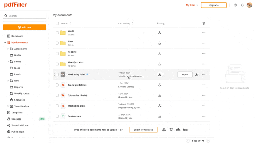This screenshot has height=144, width=256.
Task: Open the My Docs dropdown
Action: [x=192, y=5]
